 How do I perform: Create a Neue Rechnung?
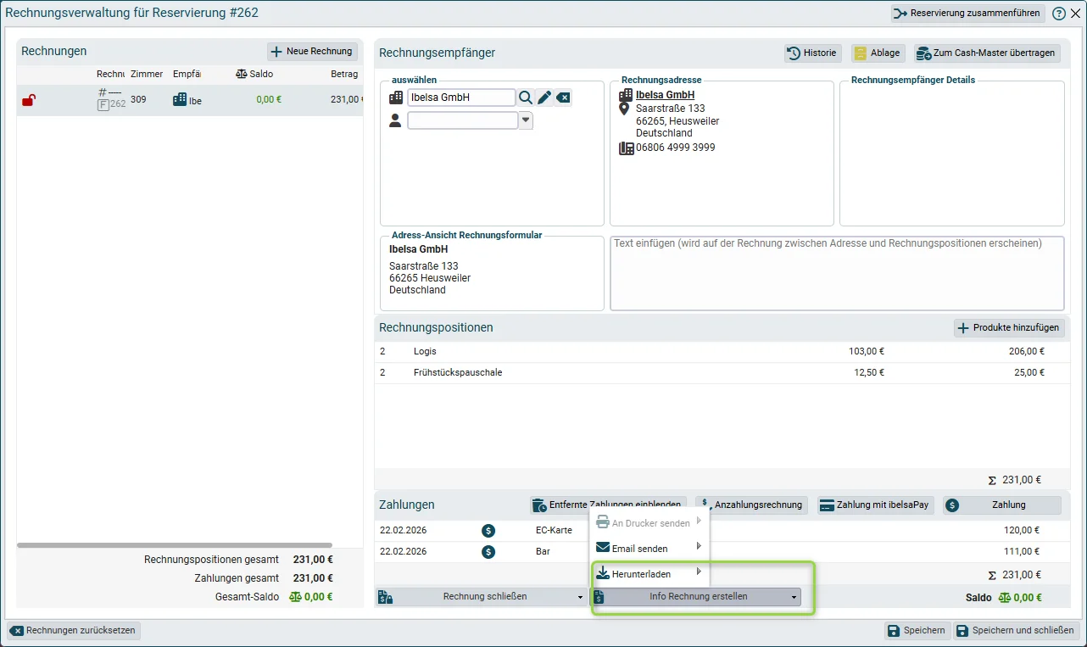point(312,52)
